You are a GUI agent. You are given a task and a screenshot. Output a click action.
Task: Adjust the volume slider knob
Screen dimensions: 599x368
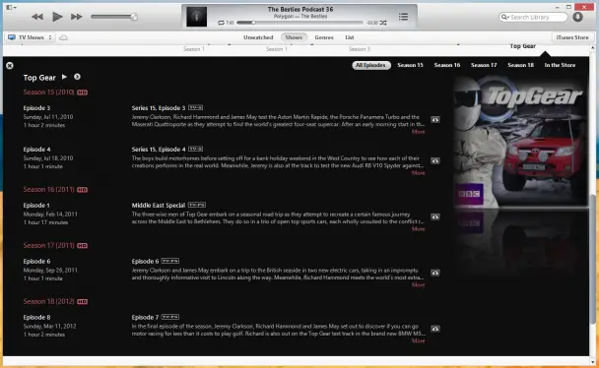coord(134,17)
